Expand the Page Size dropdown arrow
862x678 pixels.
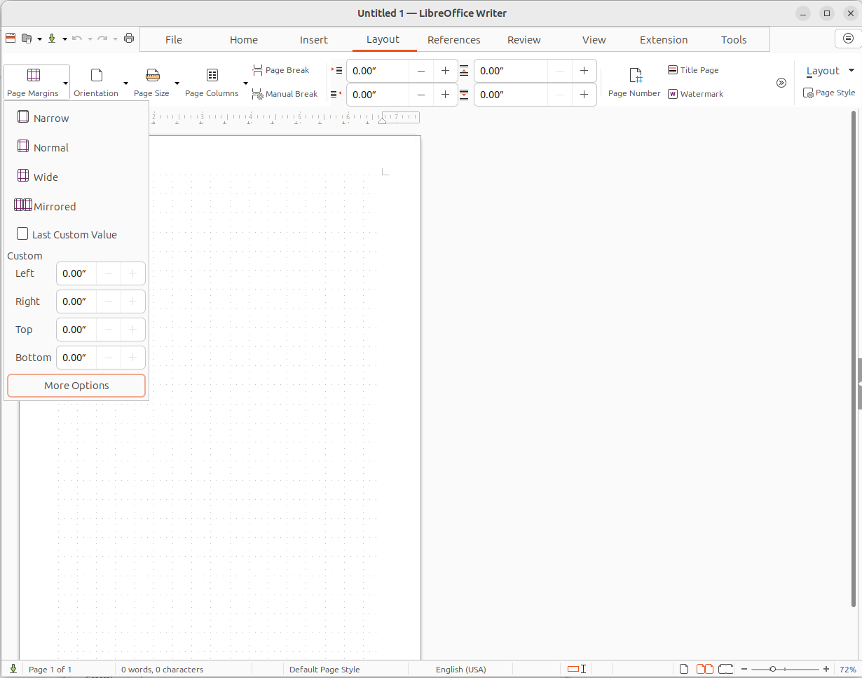(x=177, y=83)
